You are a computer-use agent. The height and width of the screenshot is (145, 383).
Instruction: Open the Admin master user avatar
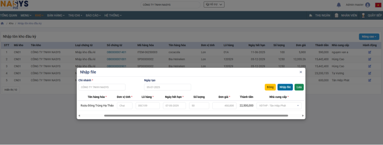(x=368, y=5)
